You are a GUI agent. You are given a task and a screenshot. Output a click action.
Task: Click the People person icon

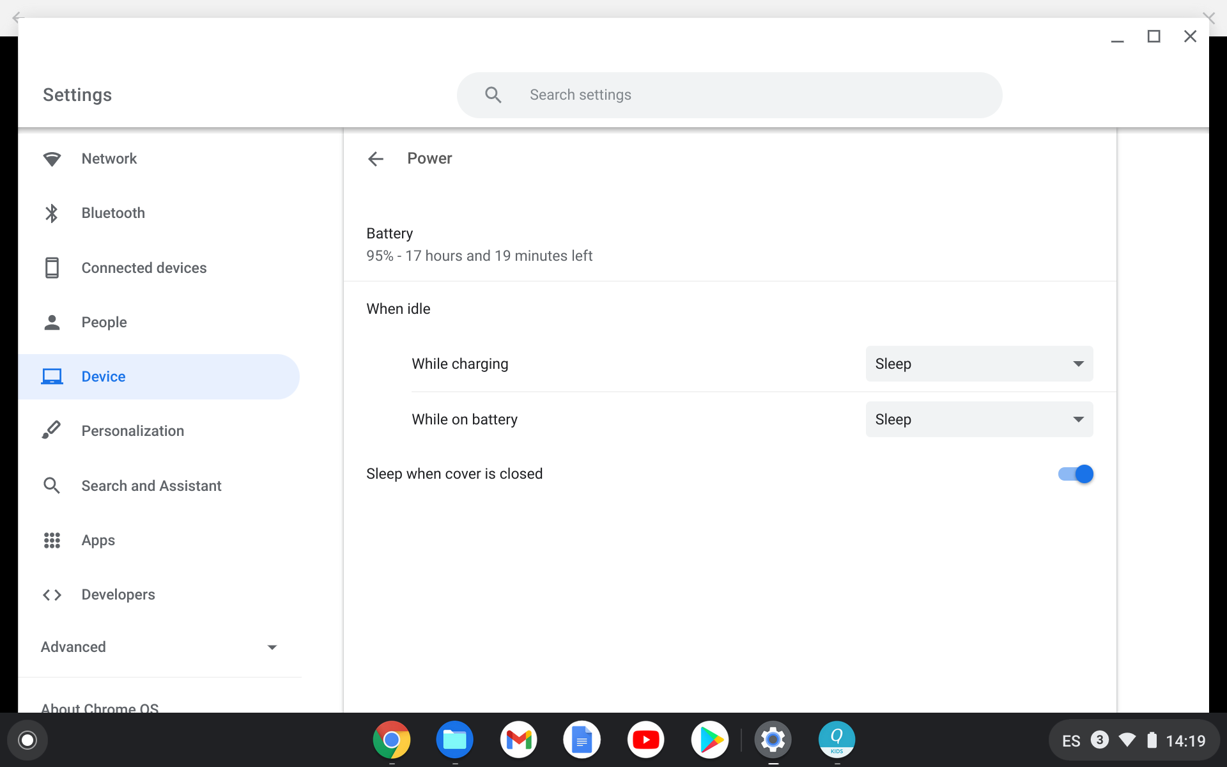tap(52, 322)
